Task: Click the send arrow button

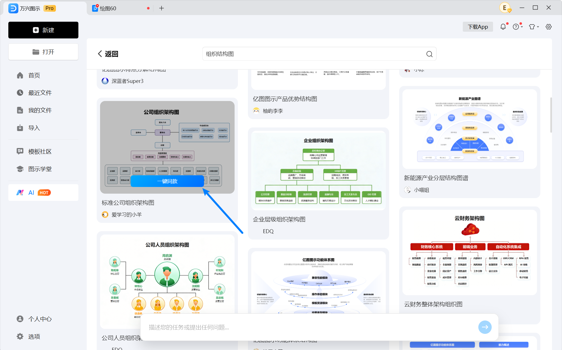Action: 485,327
